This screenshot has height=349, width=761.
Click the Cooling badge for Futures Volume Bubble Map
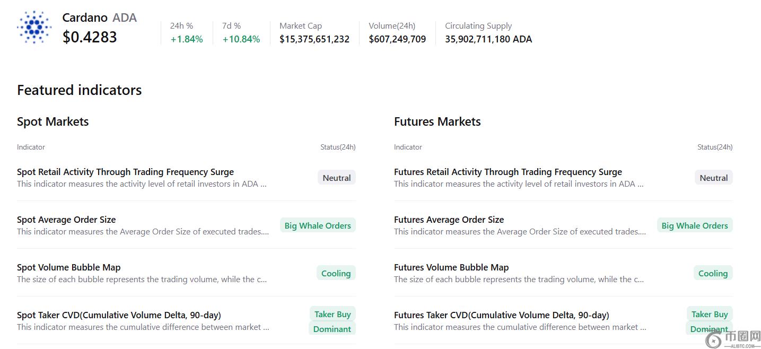[713, 273]
